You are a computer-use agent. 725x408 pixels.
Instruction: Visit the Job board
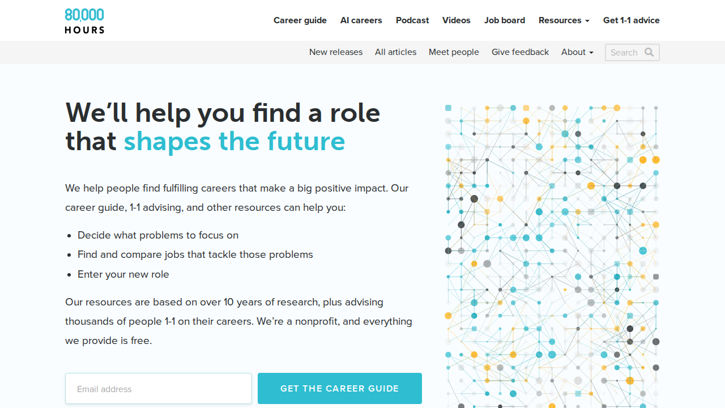click(x=504, y=20)
